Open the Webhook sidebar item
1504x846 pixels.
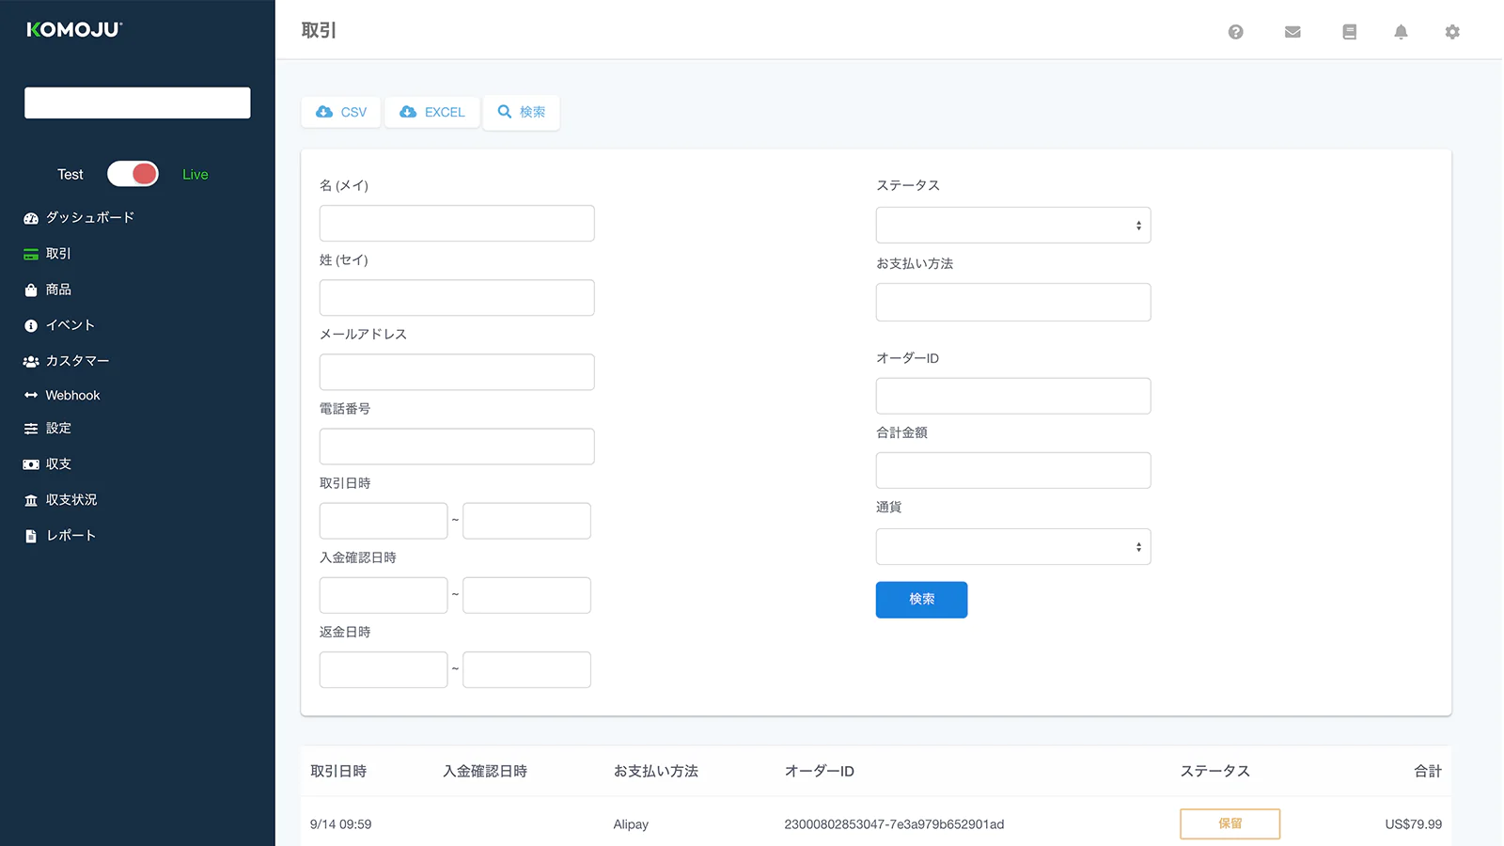[x=72, y=396]
